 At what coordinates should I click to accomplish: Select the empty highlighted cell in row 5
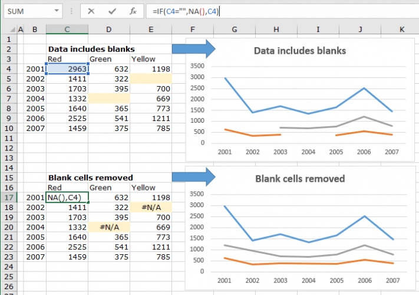click(151, 78)
